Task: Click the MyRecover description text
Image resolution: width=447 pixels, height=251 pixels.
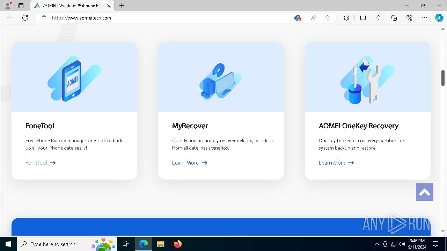Action: click(x=222, y=144)
